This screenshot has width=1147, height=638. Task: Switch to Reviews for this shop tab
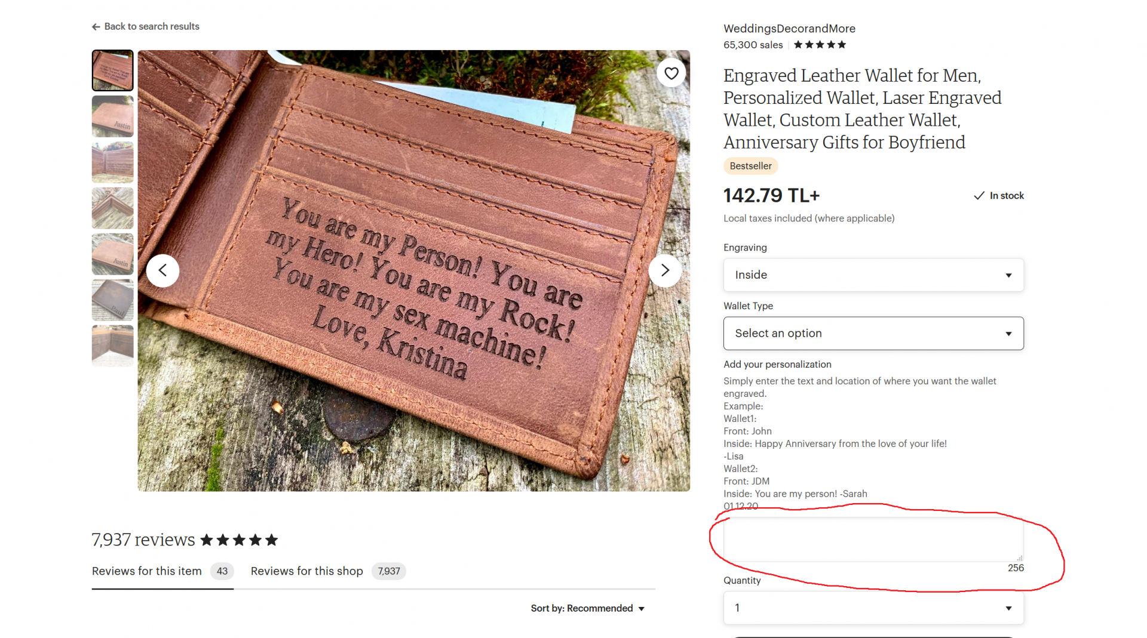pos(328,571)
